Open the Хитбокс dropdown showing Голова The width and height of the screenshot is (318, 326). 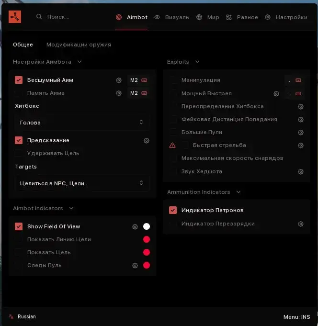pos(82,123)
